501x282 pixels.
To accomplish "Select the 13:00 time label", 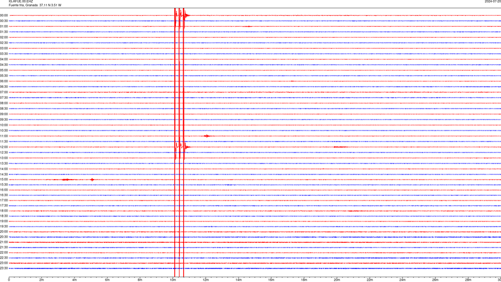I will (x=4, y=158).
